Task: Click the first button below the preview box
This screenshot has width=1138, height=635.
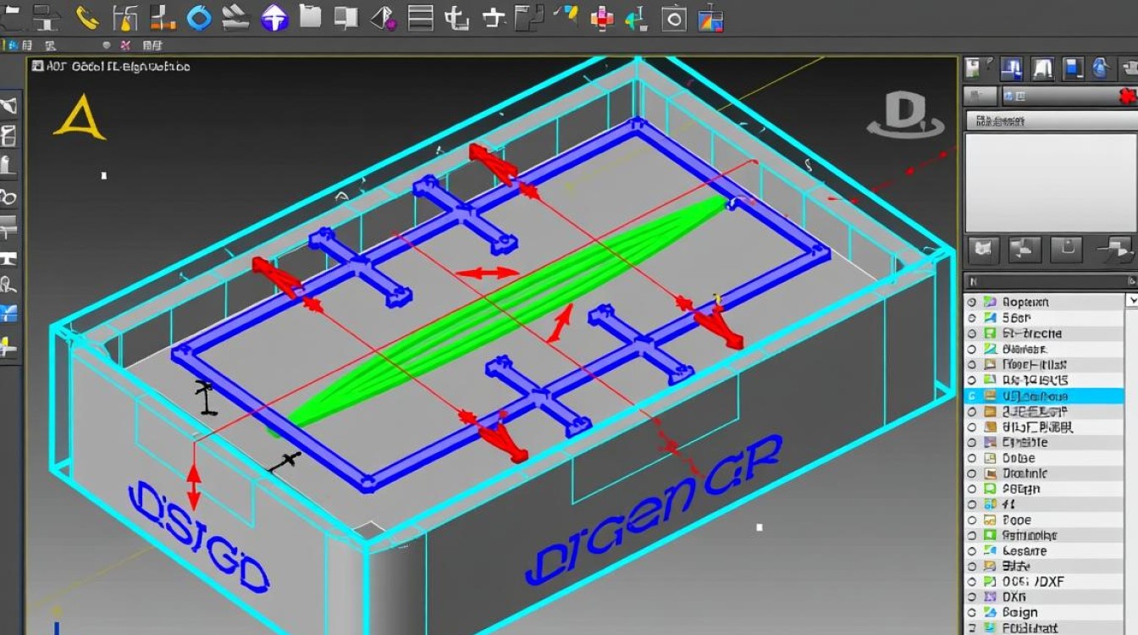Action: coord(983,249)
